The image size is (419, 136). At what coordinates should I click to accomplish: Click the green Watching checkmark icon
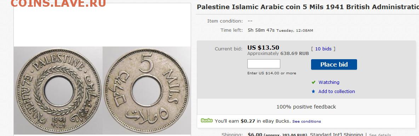[x=314, y=82]
